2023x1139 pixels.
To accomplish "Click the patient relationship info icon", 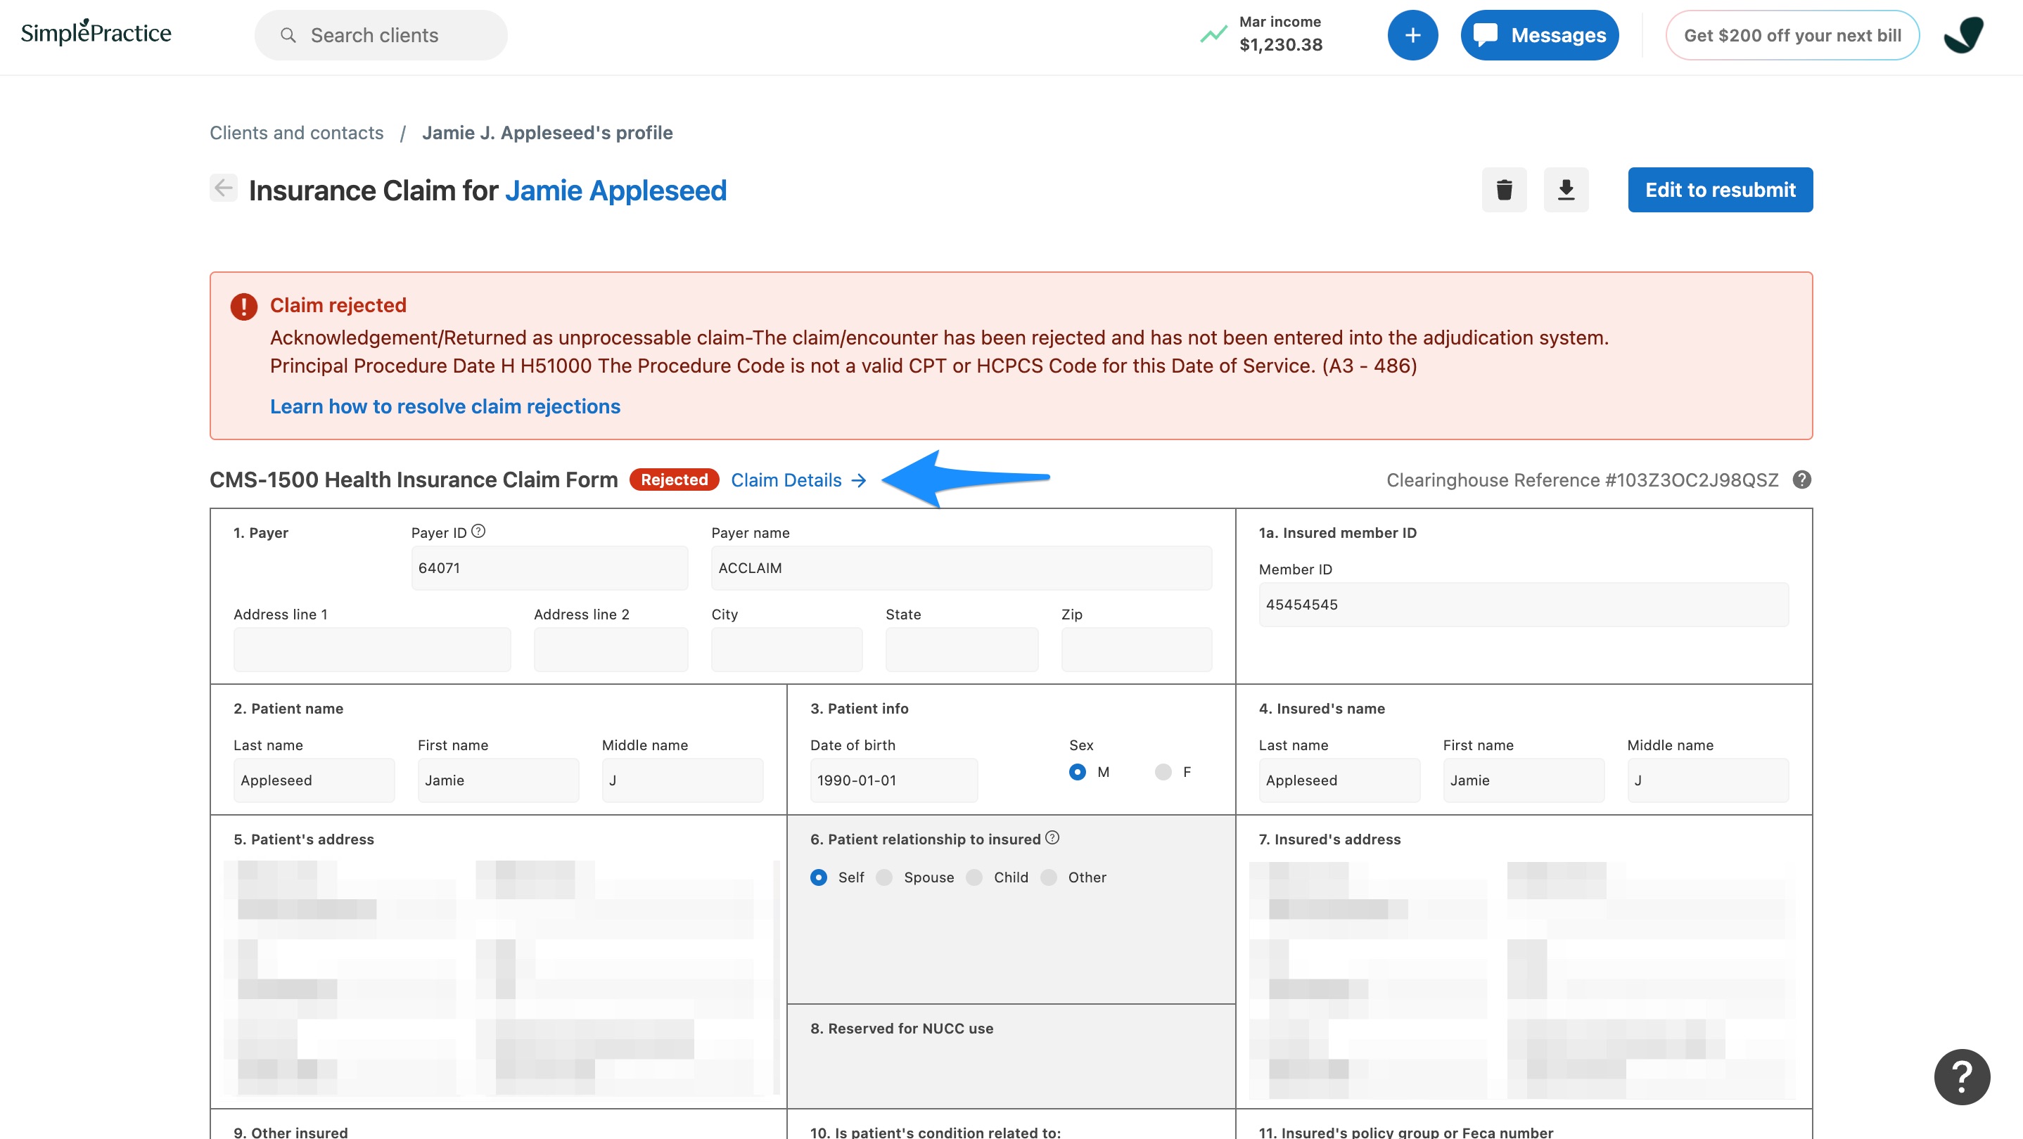I will coord(1052,837).
